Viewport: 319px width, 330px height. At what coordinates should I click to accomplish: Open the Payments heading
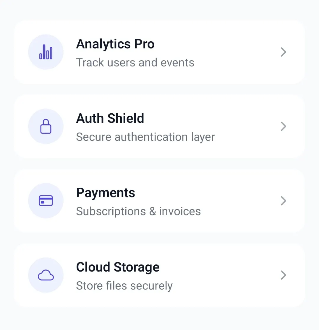(106, 193)
